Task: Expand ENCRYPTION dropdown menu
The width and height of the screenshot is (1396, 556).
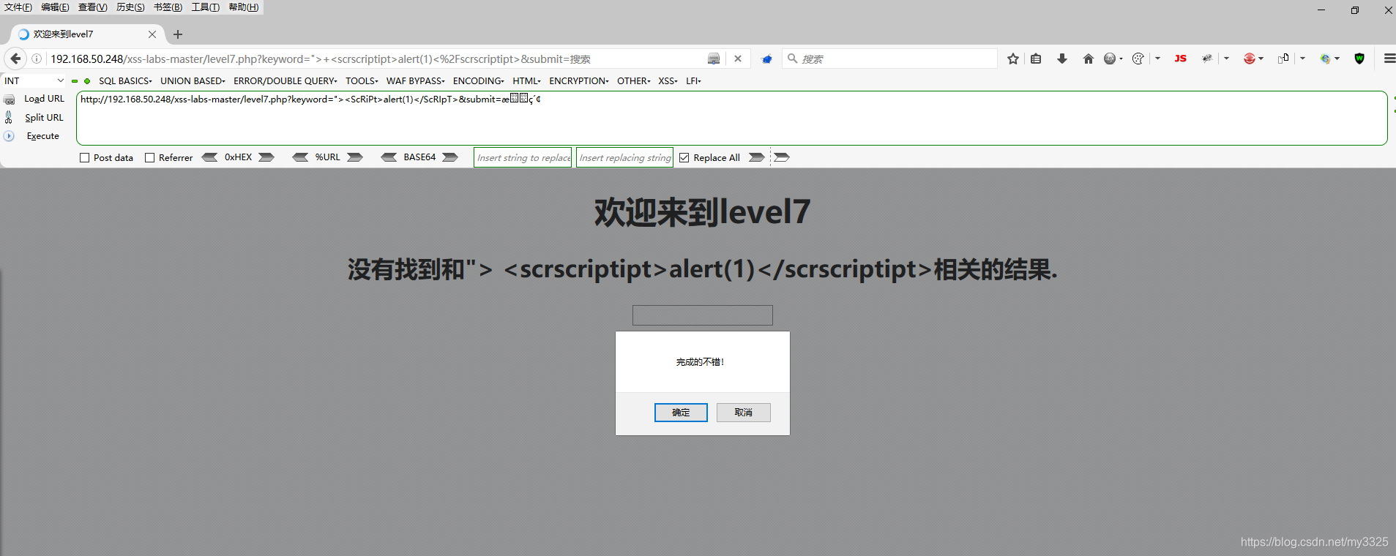Action: [578, 81]
